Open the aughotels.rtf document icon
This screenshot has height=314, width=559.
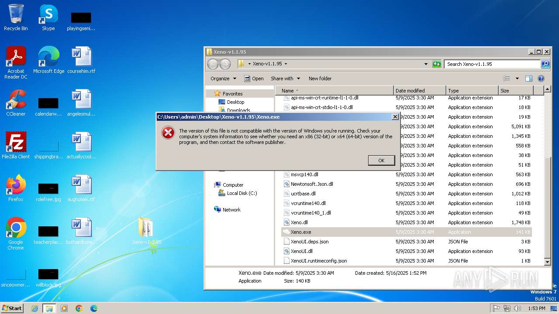coord(81,188)
